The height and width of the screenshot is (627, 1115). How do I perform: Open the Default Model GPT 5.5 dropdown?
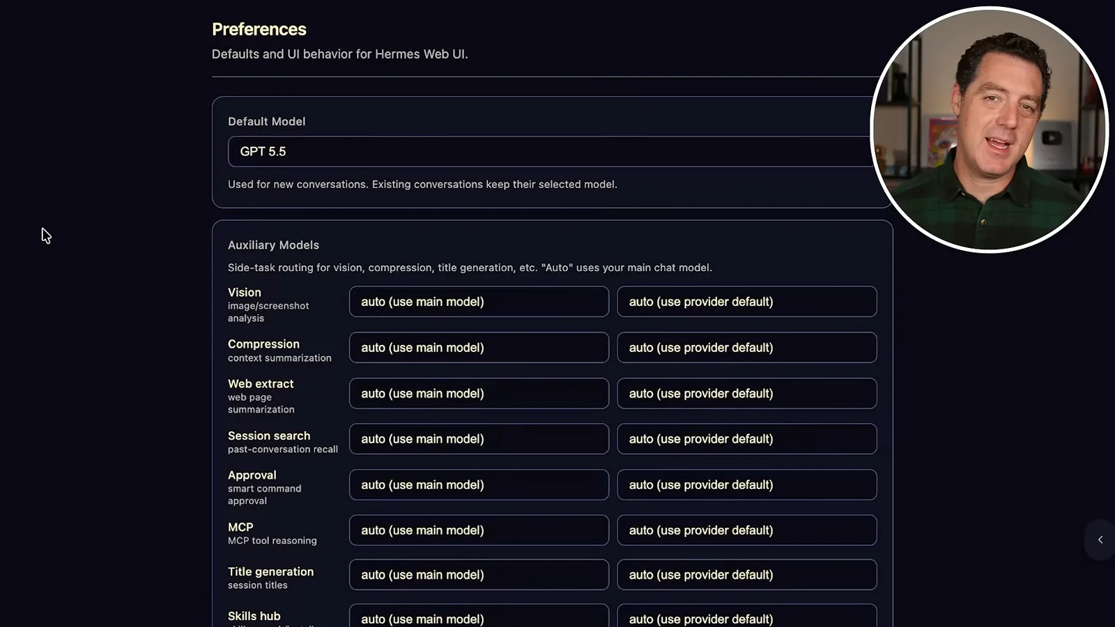coord(549,151)
